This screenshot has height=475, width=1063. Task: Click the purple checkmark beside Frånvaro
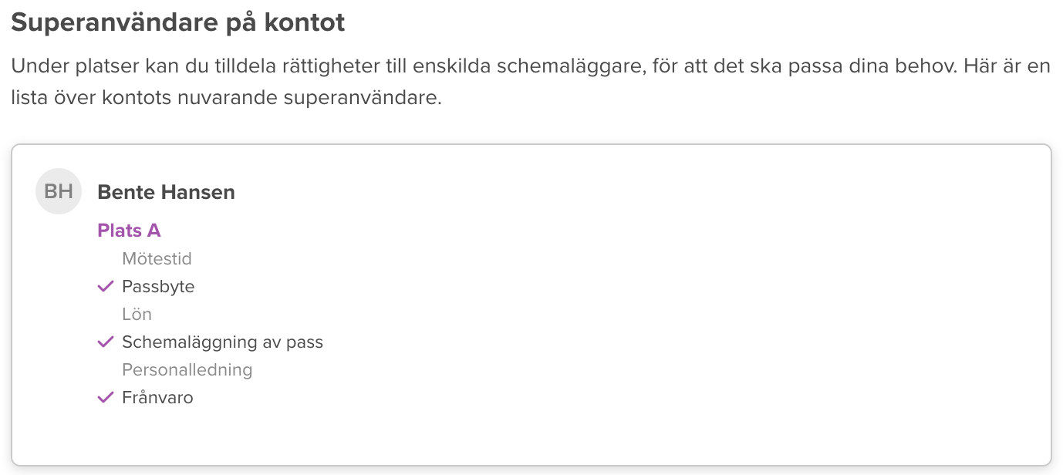pos(106,398)
